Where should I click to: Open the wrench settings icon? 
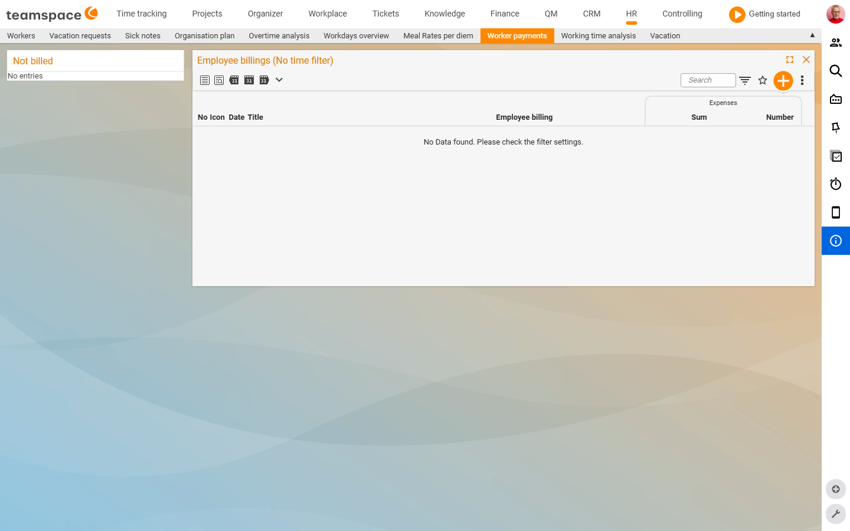click(x=836, y=514)
